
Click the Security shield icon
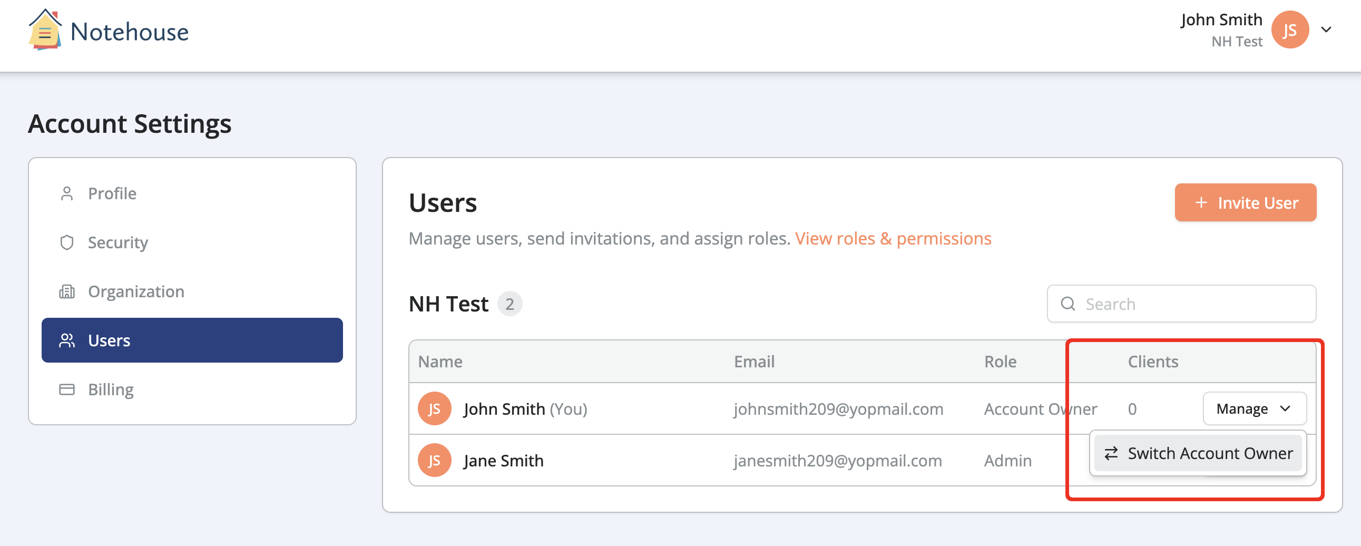[67, 242]
